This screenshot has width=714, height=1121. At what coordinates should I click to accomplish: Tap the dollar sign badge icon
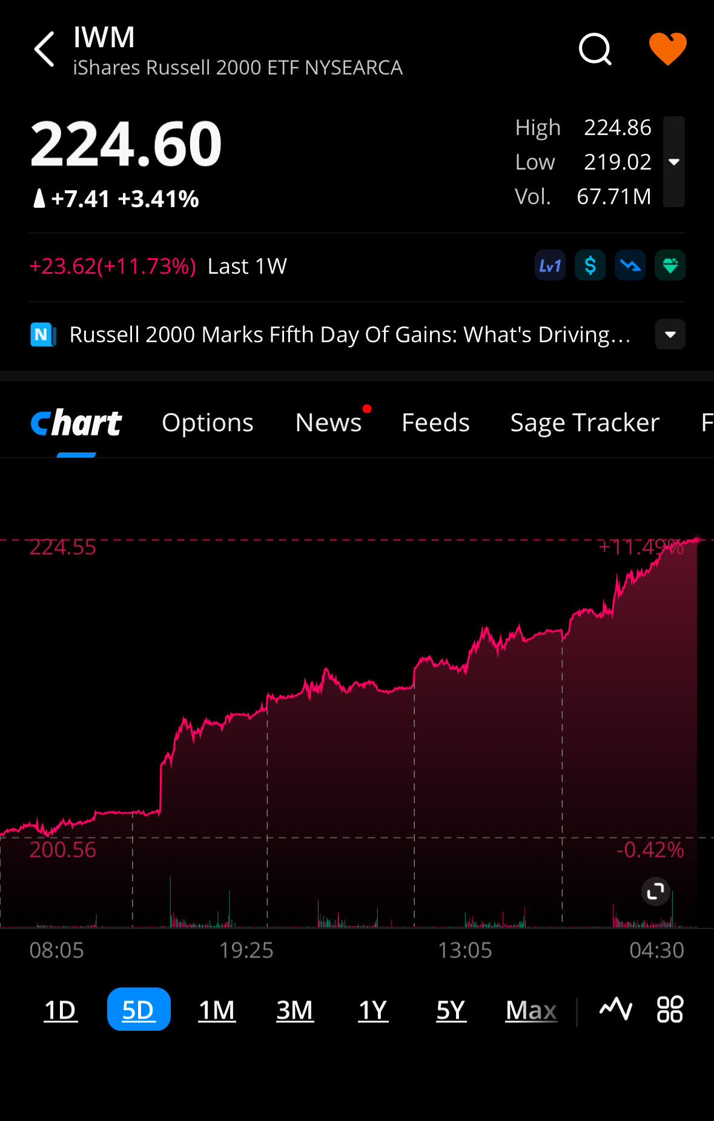pyautogui.click(x=590, y=265)
